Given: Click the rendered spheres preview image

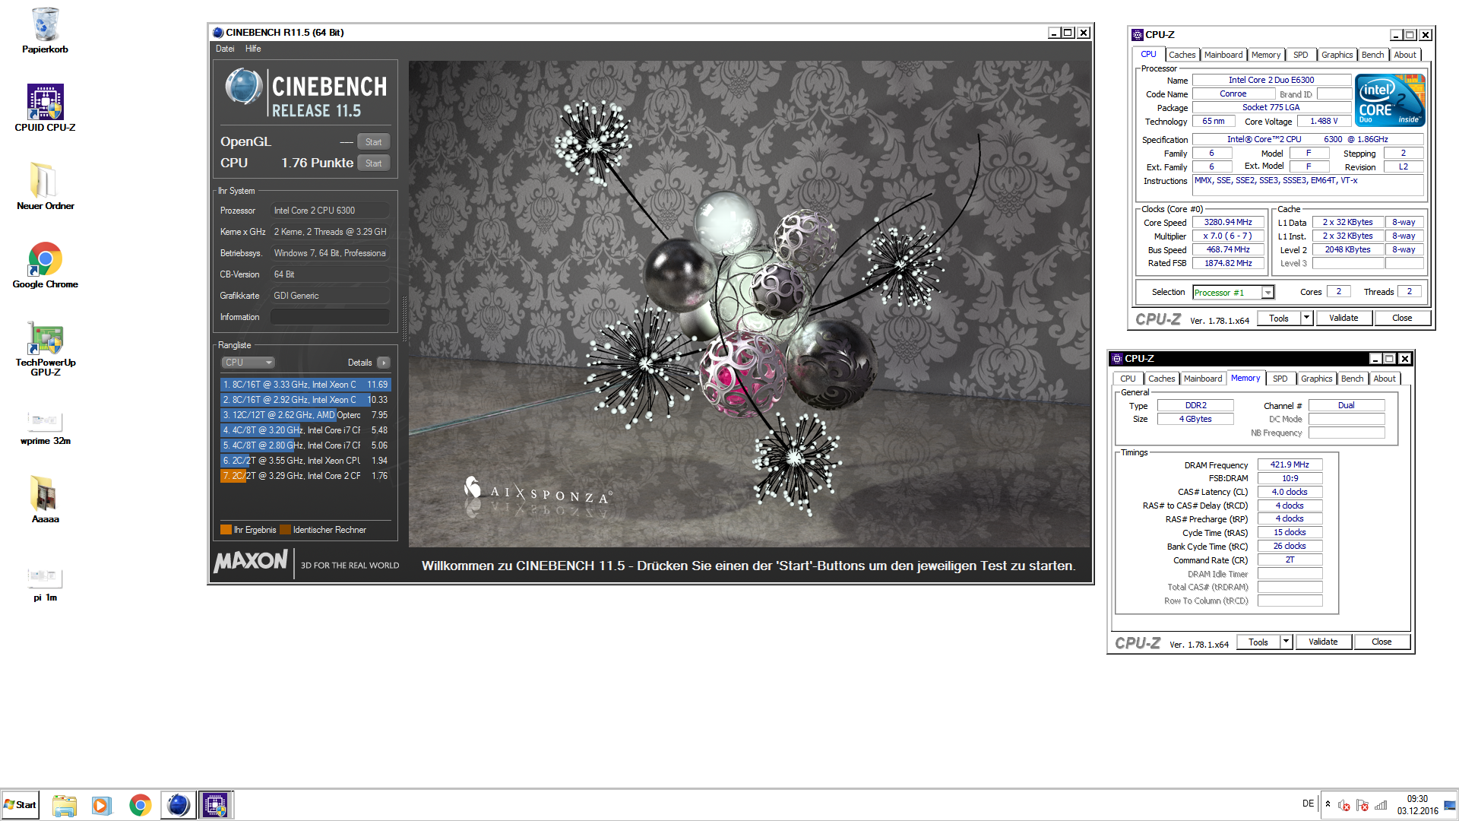Looking at the screenshot, I should (x=749, y=304).
